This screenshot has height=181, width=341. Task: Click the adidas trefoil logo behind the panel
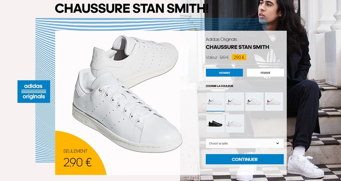tap(268, 59)
